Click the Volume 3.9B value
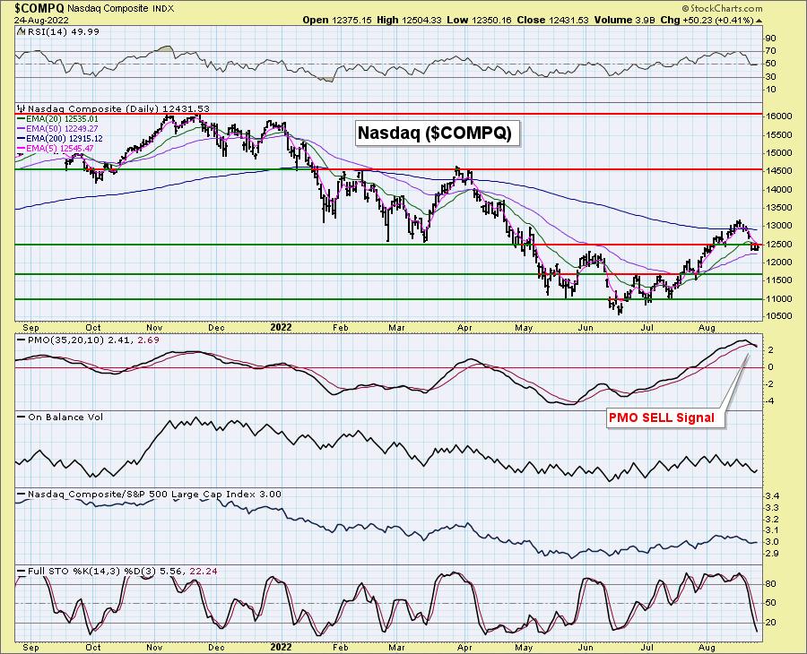 click(x=624, y=20)
